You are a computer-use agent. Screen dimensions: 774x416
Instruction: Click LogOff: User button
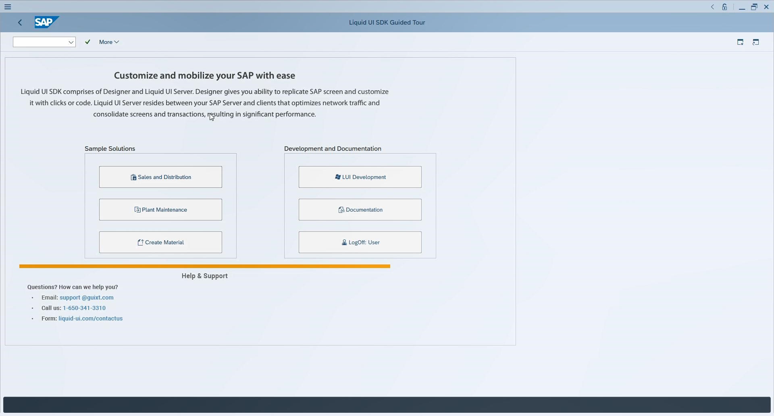click(x=360, y=242)
